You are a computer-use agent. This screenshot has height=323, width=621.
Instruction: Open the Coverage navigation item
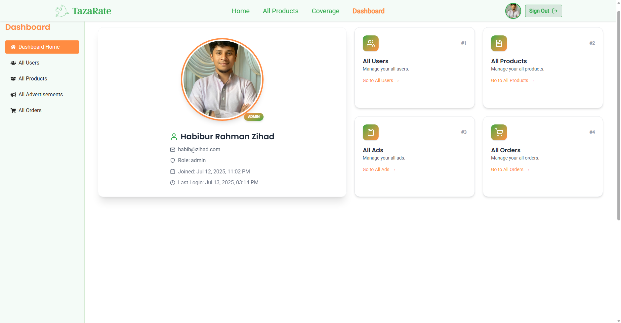pos(325,11)
